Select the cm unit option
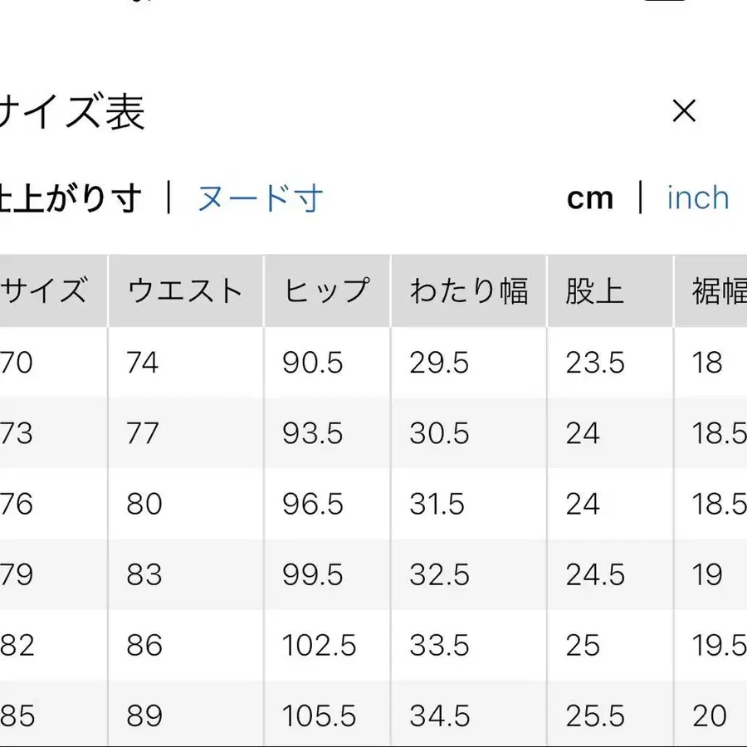 click(590, 198)
